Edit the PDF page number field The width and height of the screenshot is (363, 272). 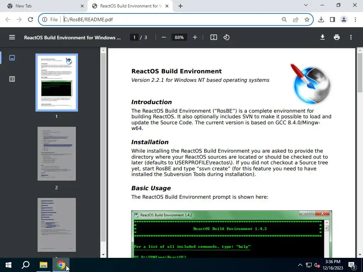click(x=134, y=37)
